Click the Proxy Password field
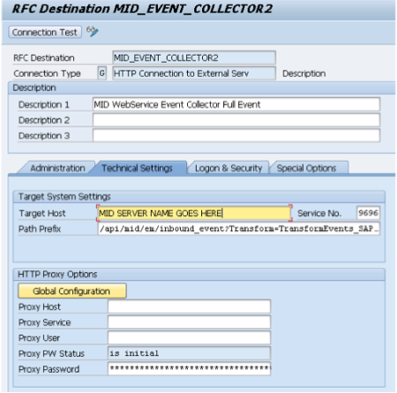The image size is (397, 393). (189, 369)
